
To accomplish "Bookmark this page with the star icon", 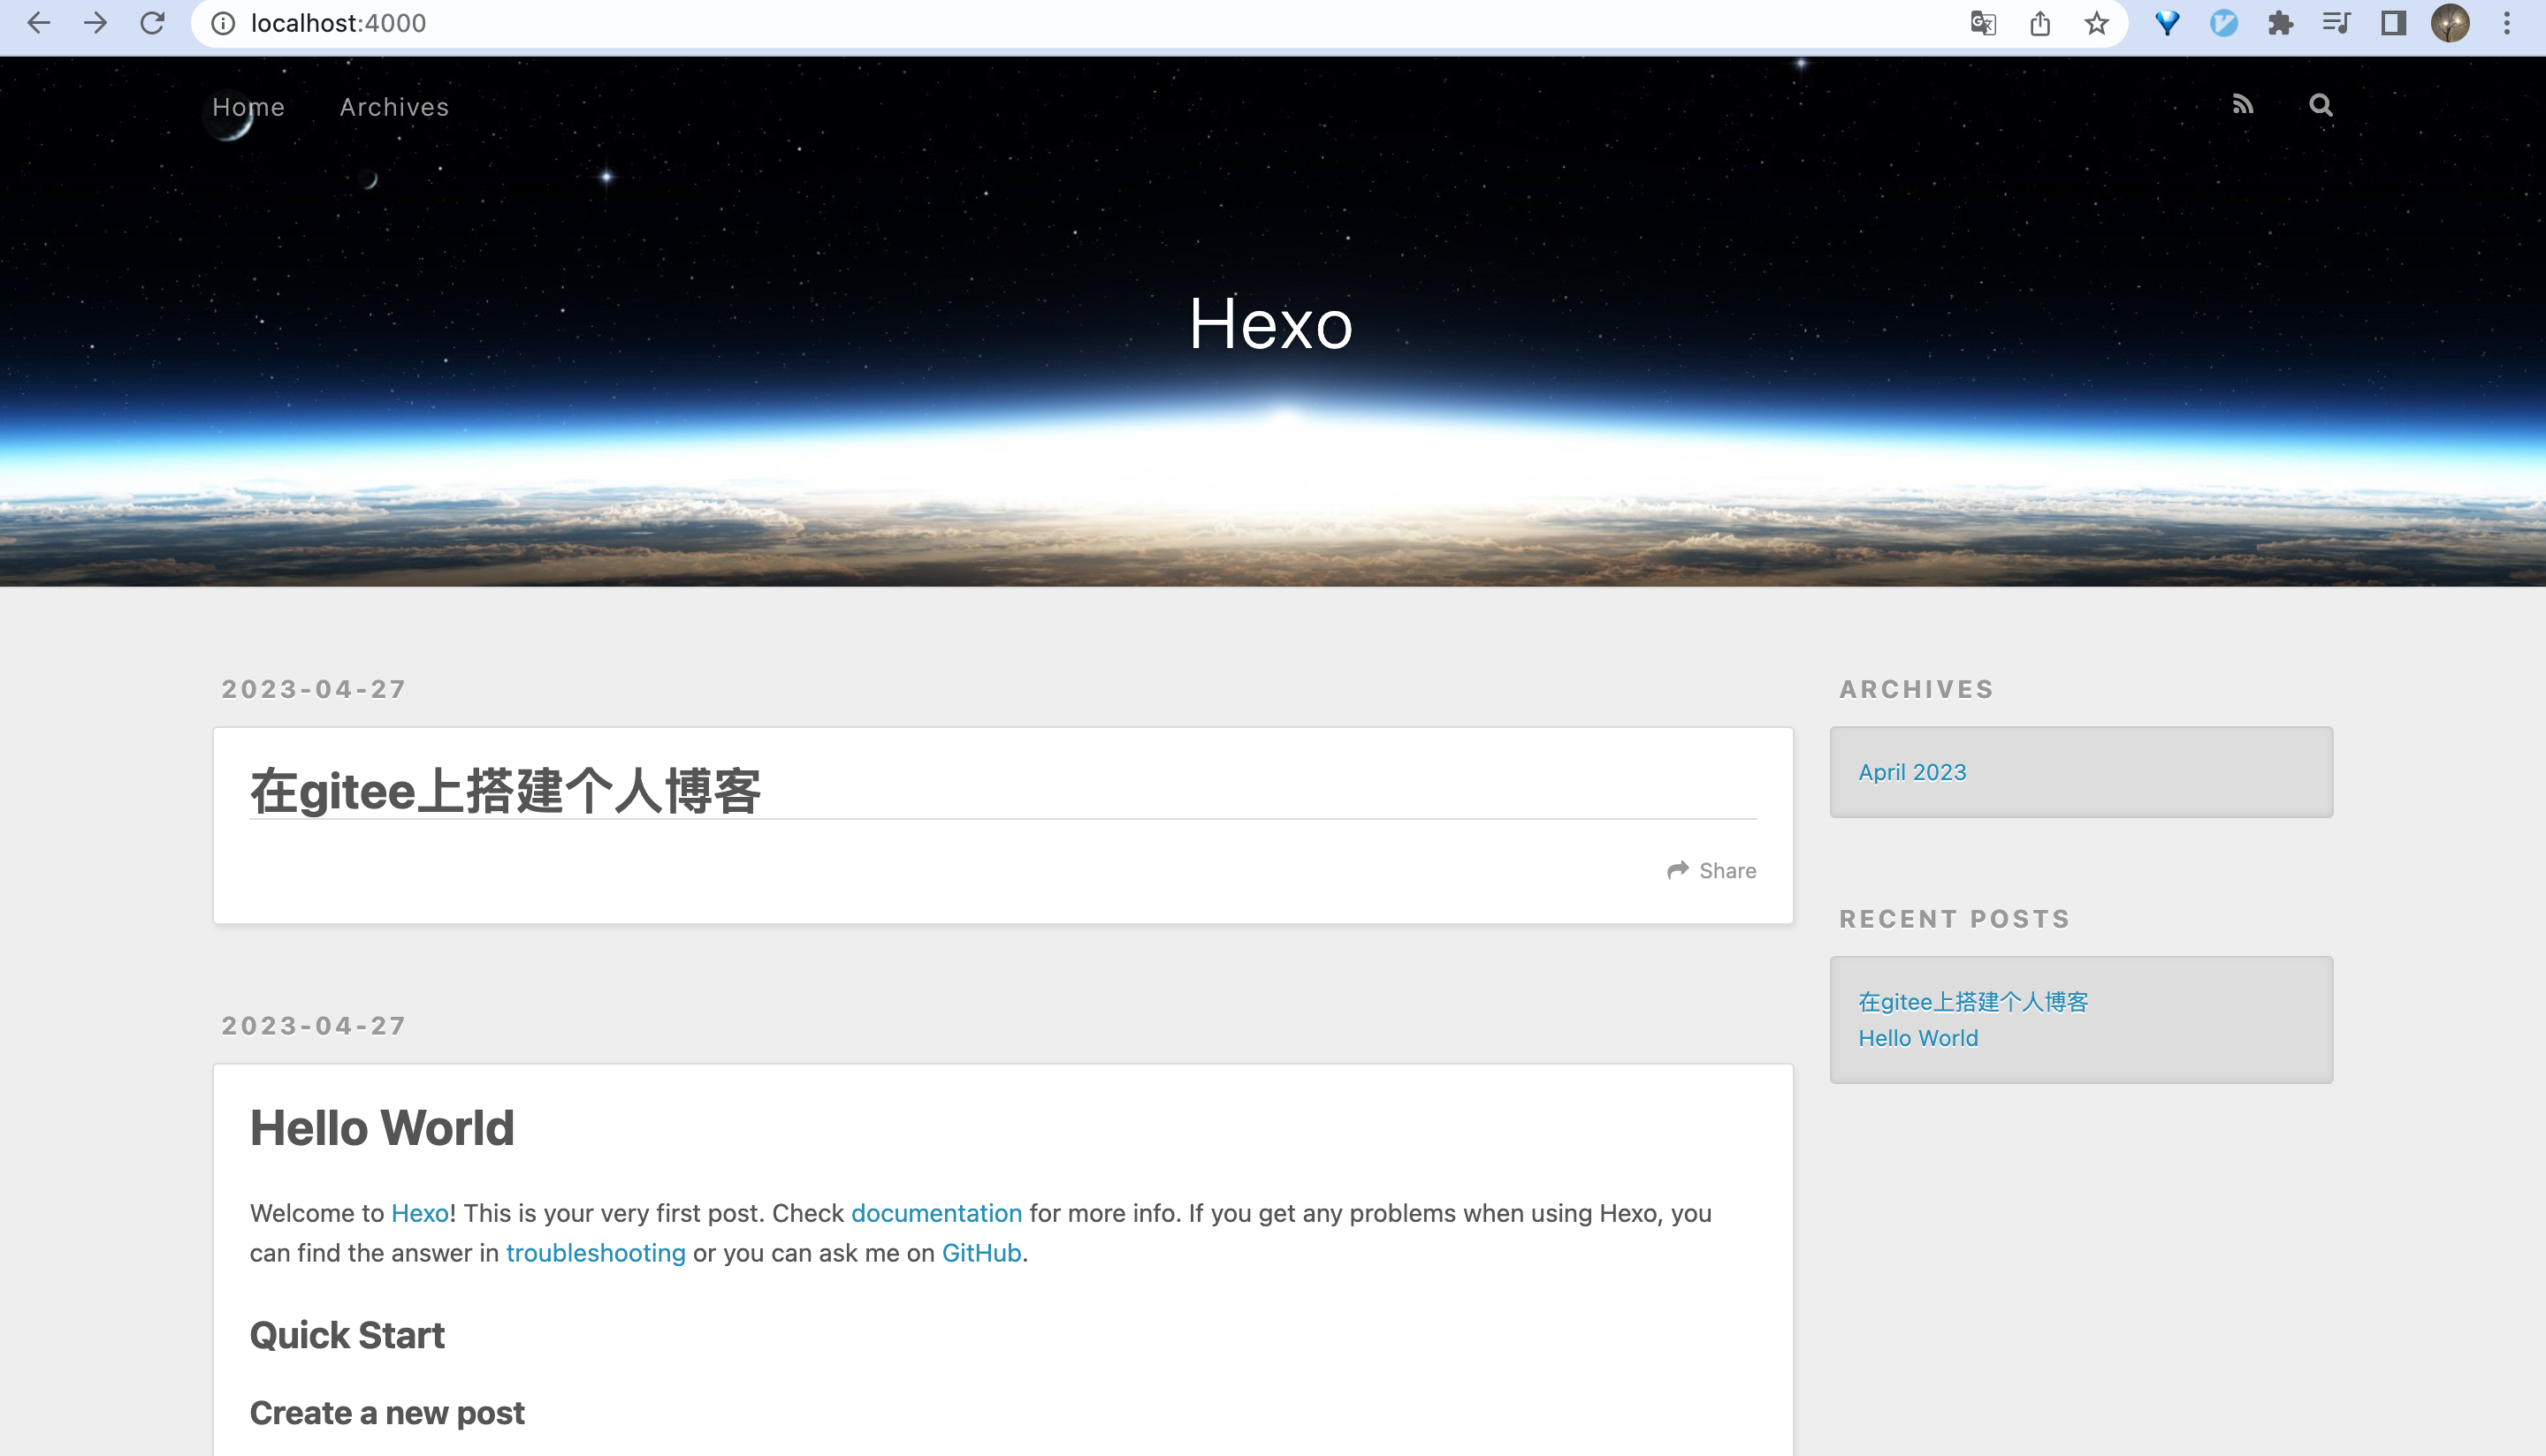I will coord(2097,23).
